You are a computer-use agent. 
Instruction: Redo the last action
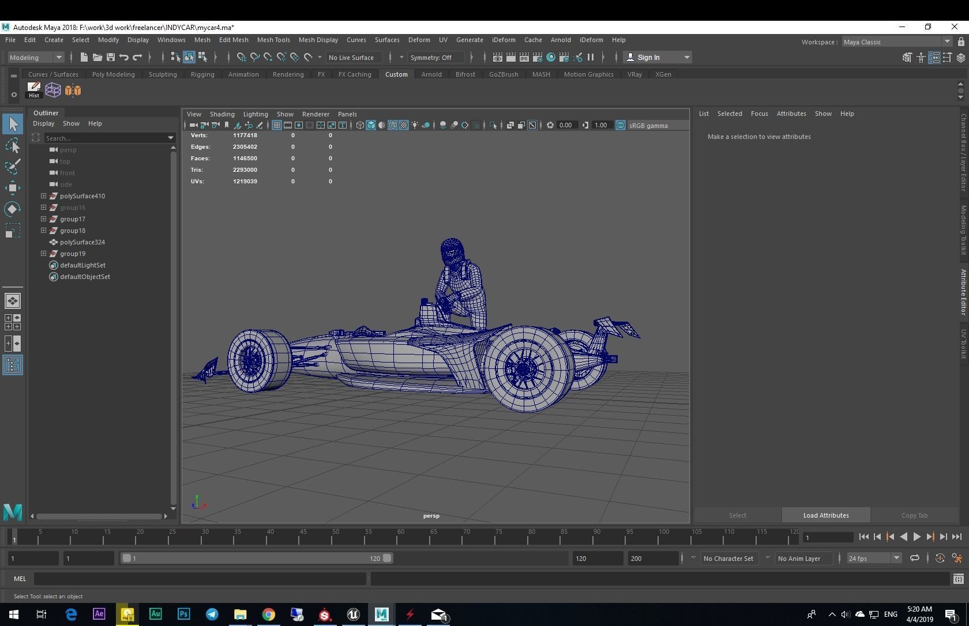[137, 57]
